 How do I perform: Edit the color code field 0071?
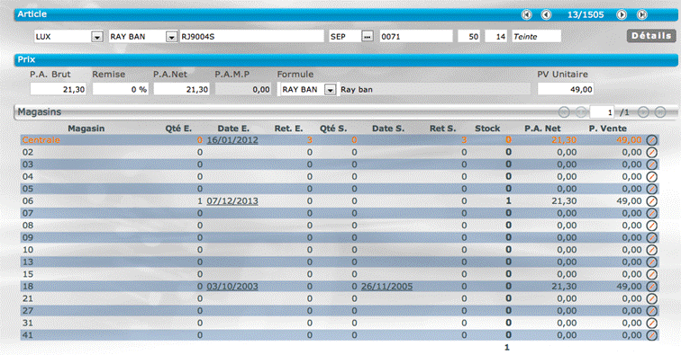[416, 37]
